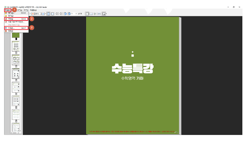247x143 pixels.
Task: Open the 도움말(H) menu
Action: click(33, 10)
